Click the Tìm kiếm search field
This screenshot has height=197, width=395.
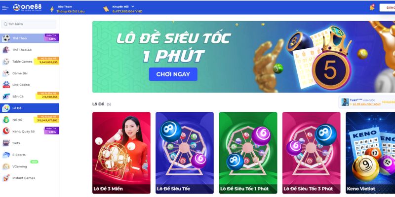29,24
